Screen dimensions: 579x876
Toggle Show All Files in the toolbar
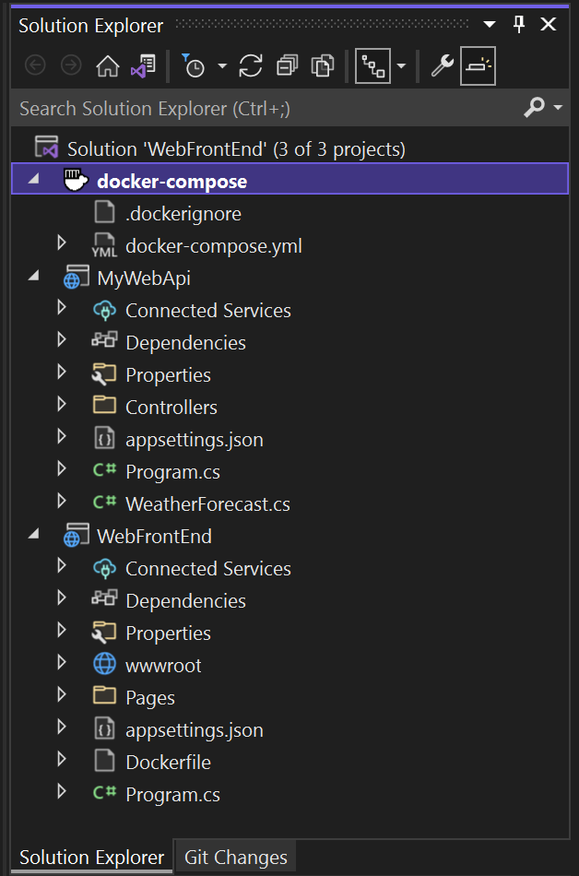point(322,65)
